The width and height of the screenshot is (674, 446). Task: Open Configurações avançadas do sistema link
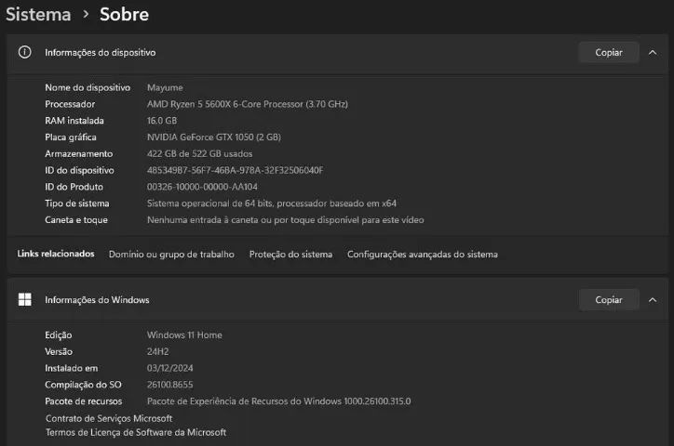tap(423, 255)
